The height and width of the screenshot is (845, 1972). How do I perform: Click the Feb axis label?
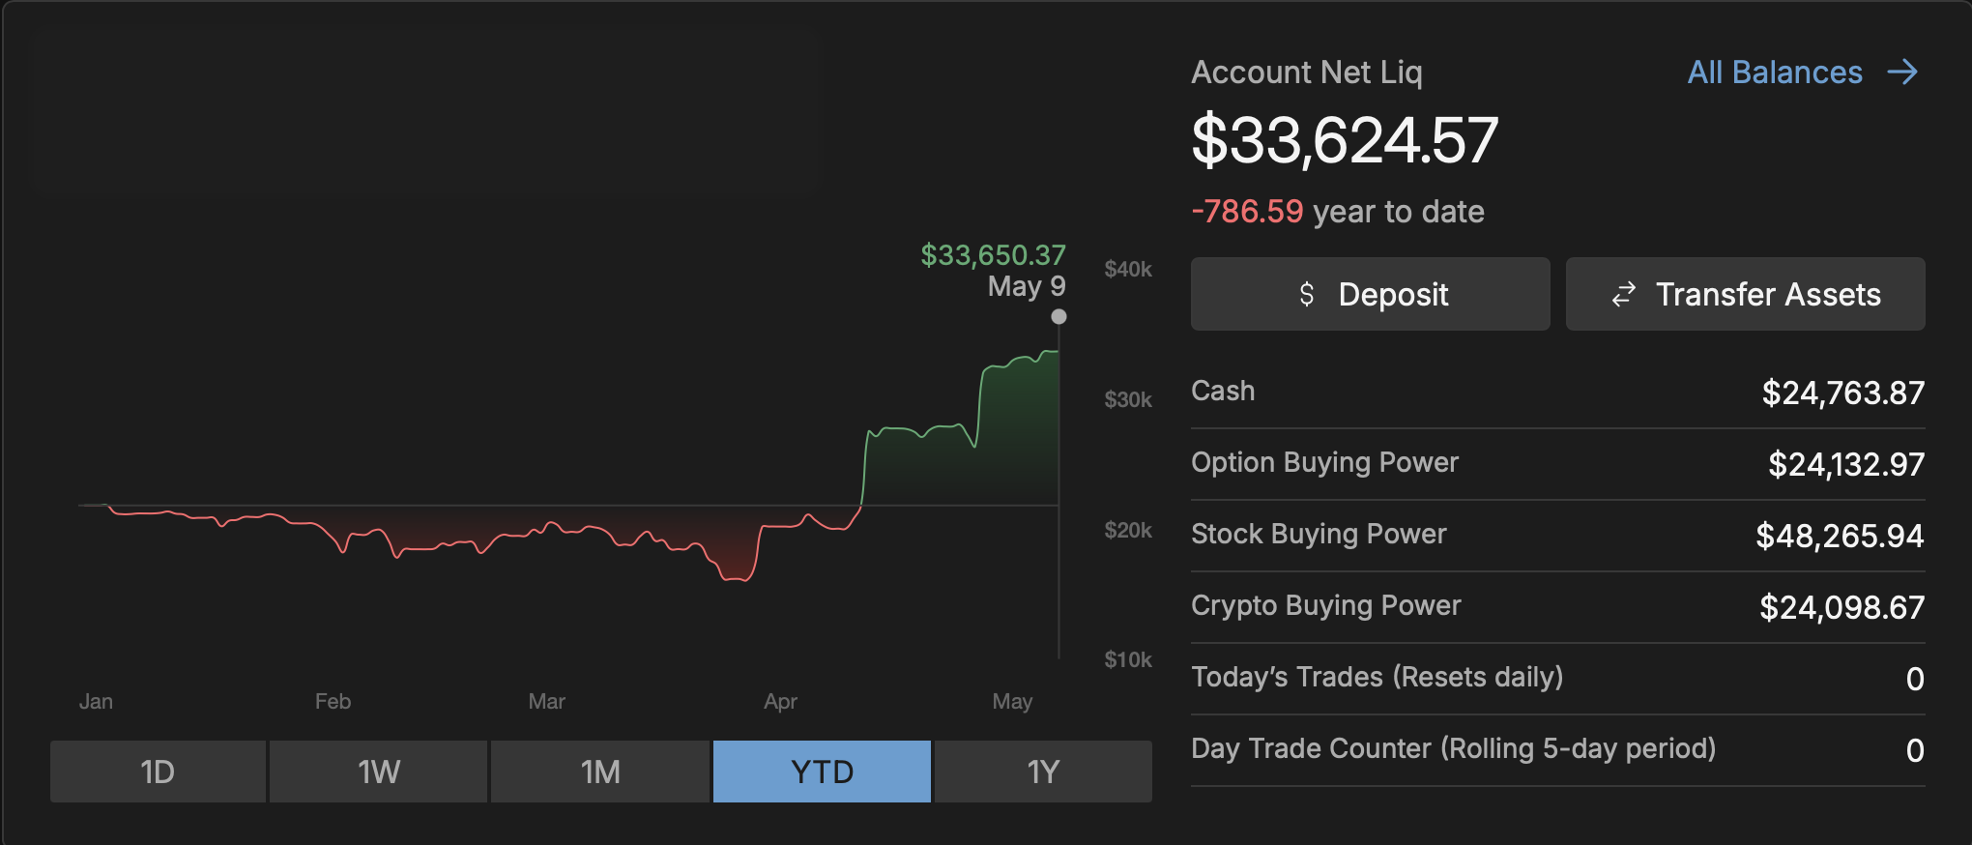pyautogui.click(x=333, y=701)
